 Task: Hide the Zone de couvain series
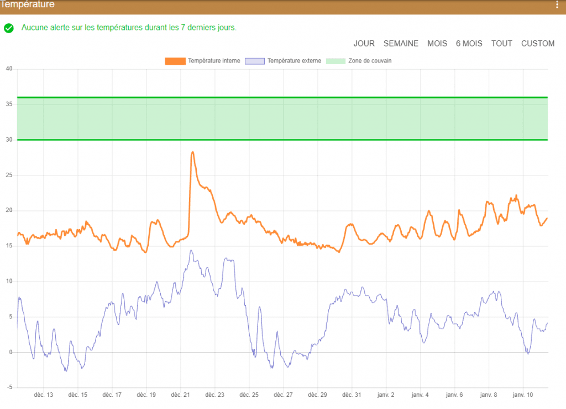pos(336,61)
